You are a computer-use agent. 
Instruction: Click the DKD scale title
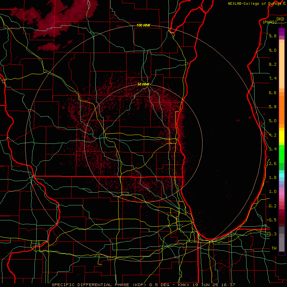[280, 19]
